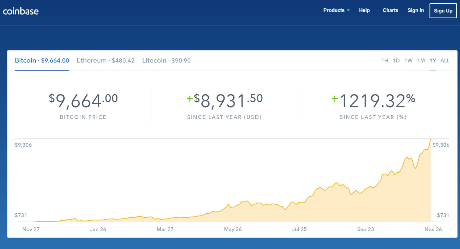The height and width of the screenshot is (249, 460).
Task: Click the Nov 26 date label
Action: tap(433, 229)
